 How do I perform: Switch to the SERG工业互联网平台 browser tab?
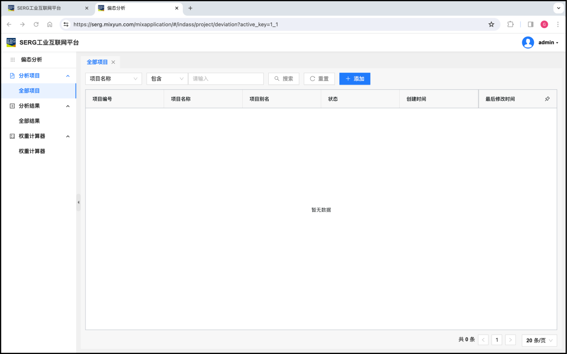(45, 8)
